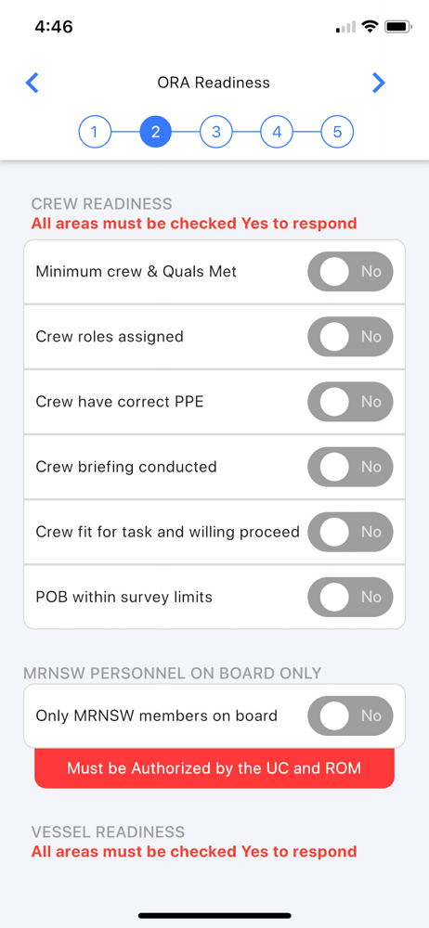Jump to step 3 circle
This screenshot has height=928, width=429.
point(216,132)
